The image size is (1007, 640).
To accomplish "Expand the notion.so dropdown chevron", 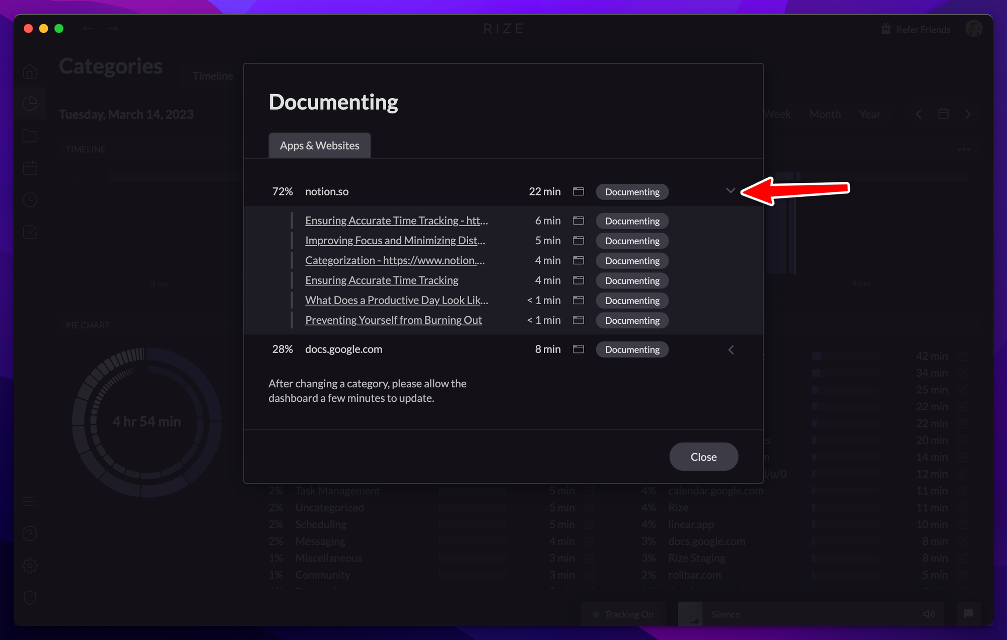I will [730, 191].
